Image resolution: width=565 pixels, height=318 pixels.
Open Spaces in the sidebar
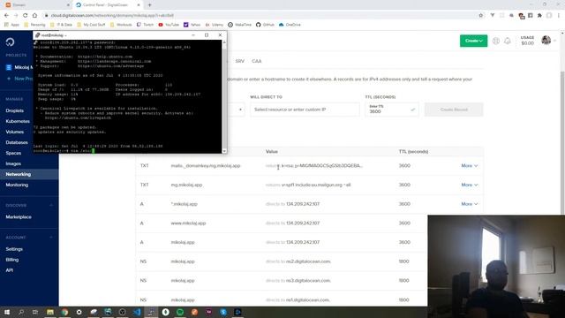click(13, 153)
